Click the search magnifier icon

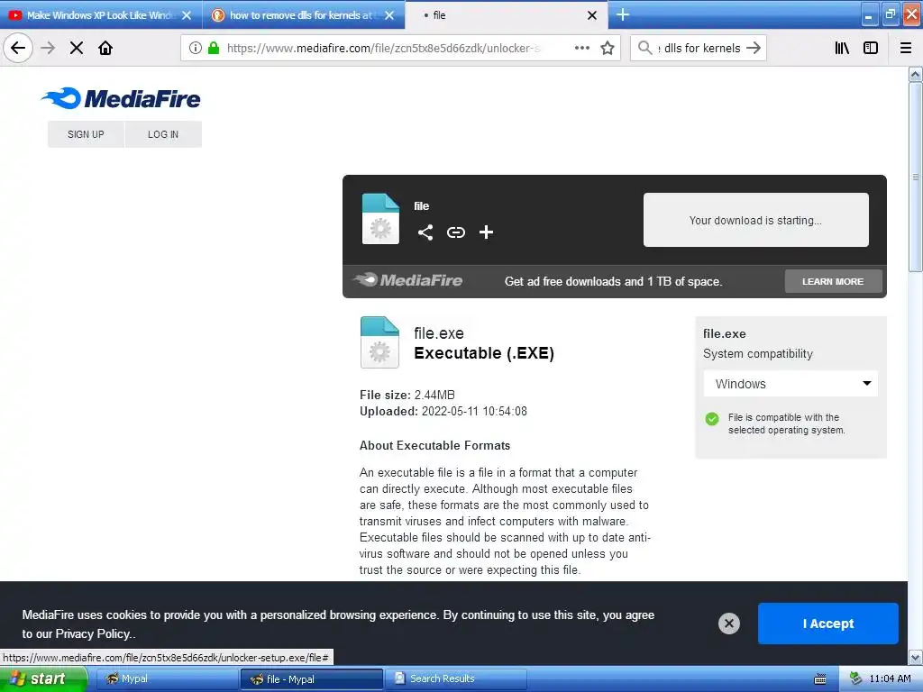tap(644, 48)
